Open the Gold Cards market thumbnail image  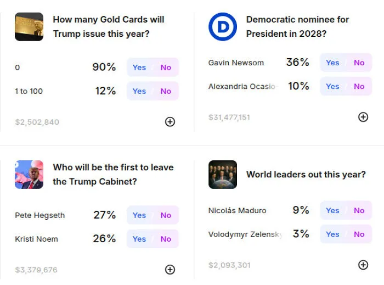pos(29,27)
